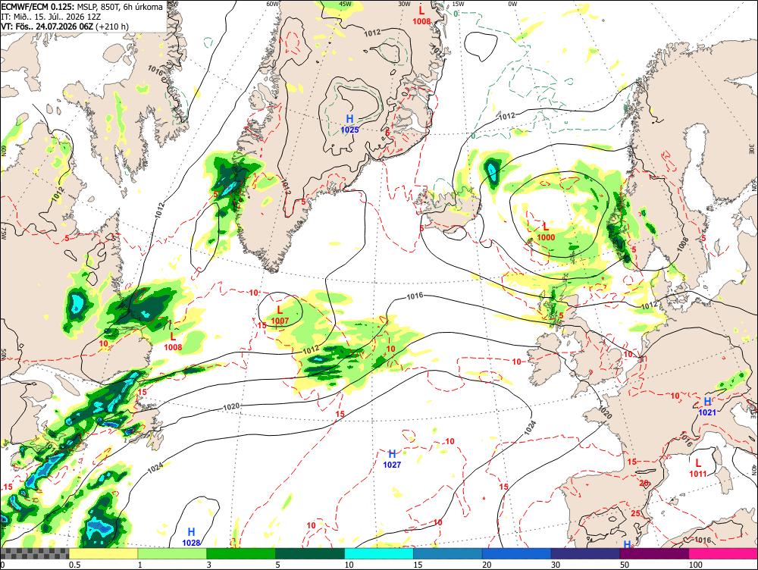Click the purple 50–100 legend swatch

[x=655, y=553]
